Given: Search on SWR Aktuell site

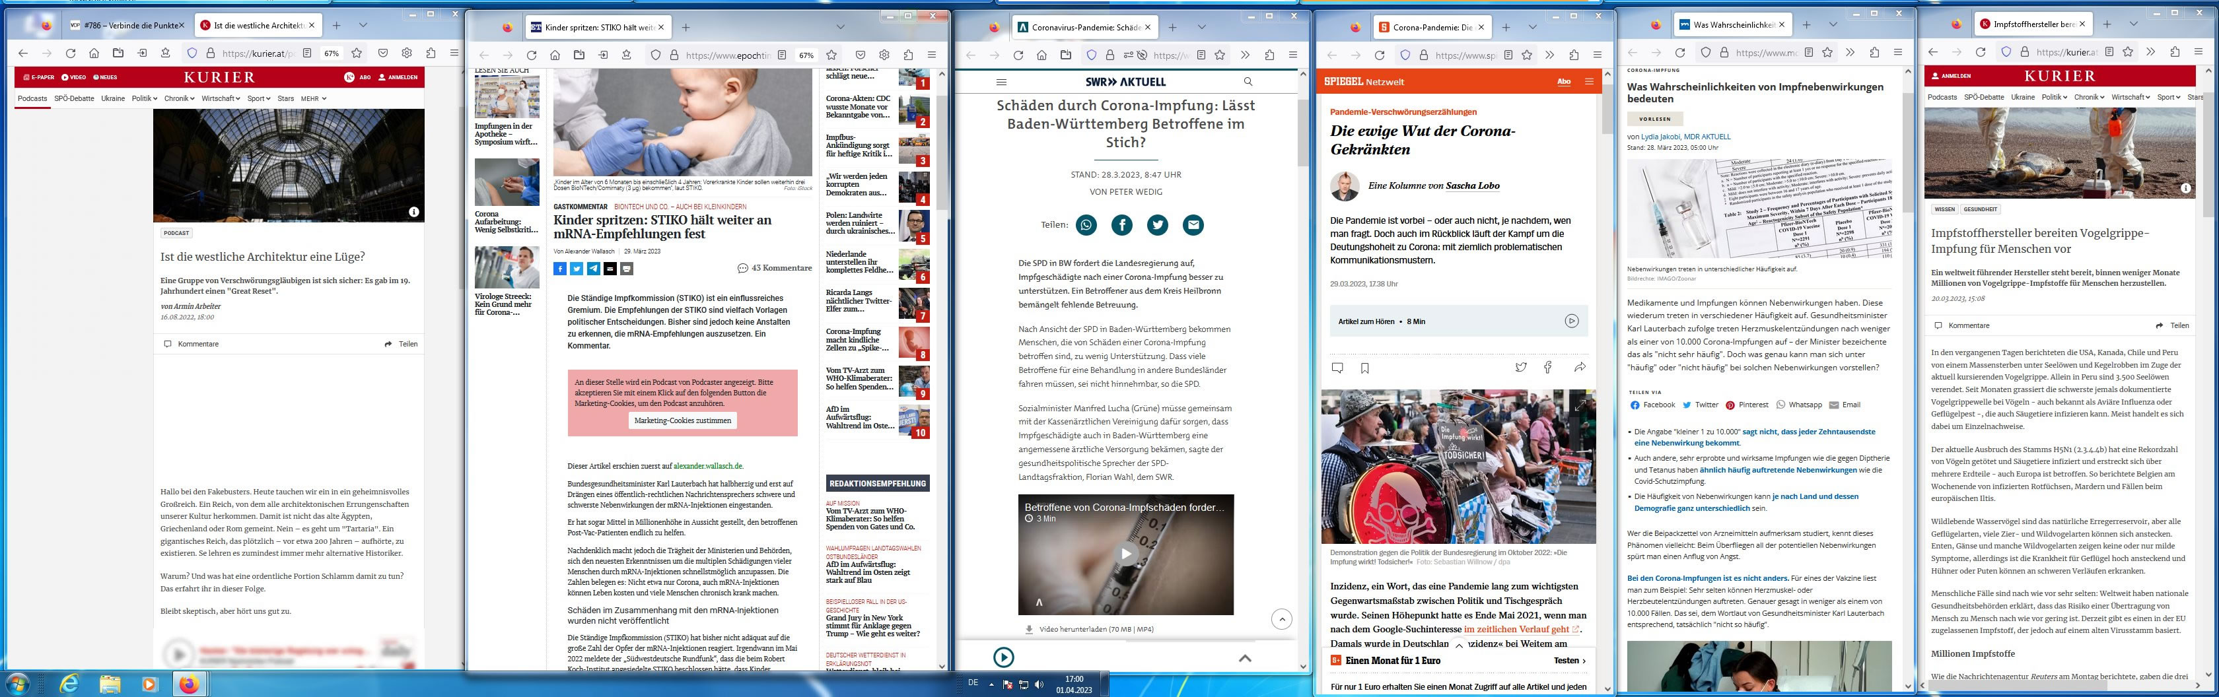Looking at the screenshot, I should (x=1248, y=82).
